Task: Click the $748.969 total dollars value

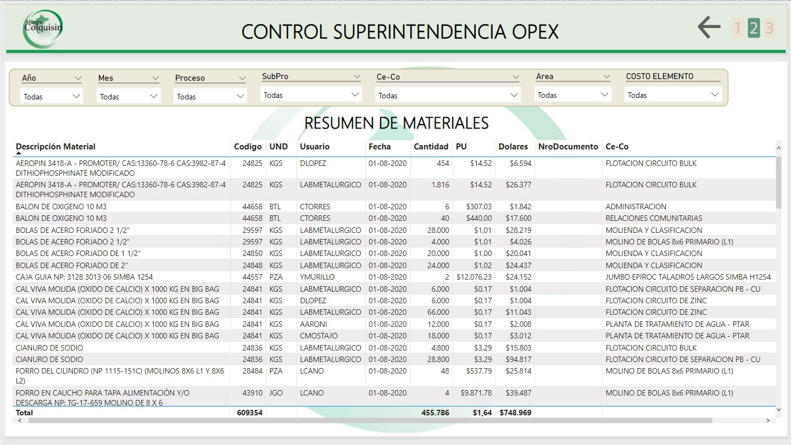Action: pos(515,413)
